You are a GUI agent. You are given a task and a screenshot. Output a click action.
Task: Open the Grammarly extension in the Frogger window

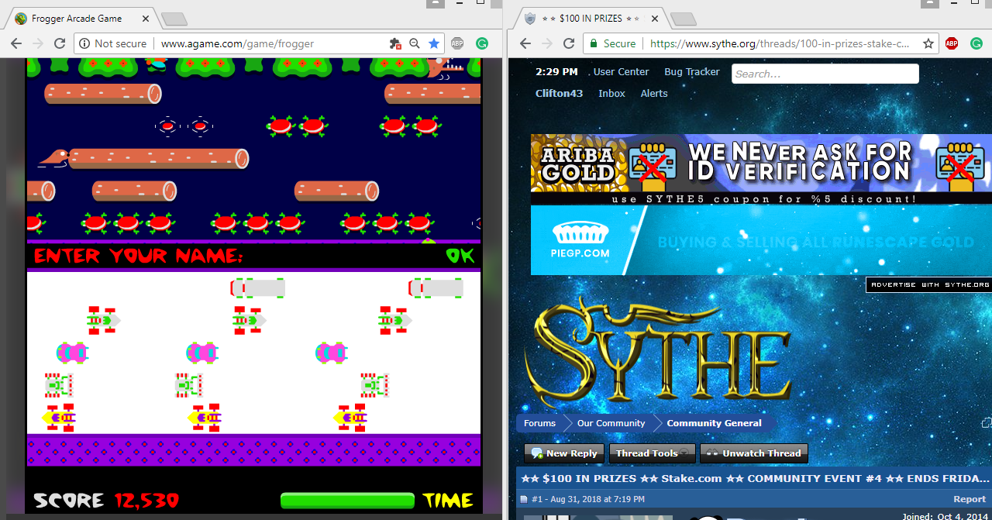(x=481, y=44)
